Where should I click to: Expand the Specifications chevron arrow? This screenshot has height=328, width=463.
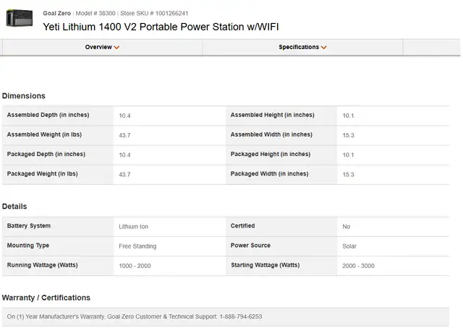(x=324, y=48)
